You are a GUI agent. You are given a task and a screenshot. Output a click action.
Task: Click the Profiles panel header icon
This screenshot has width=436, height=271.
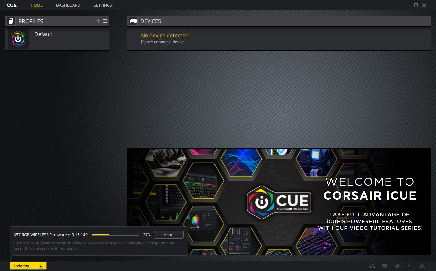click(11, 21)
